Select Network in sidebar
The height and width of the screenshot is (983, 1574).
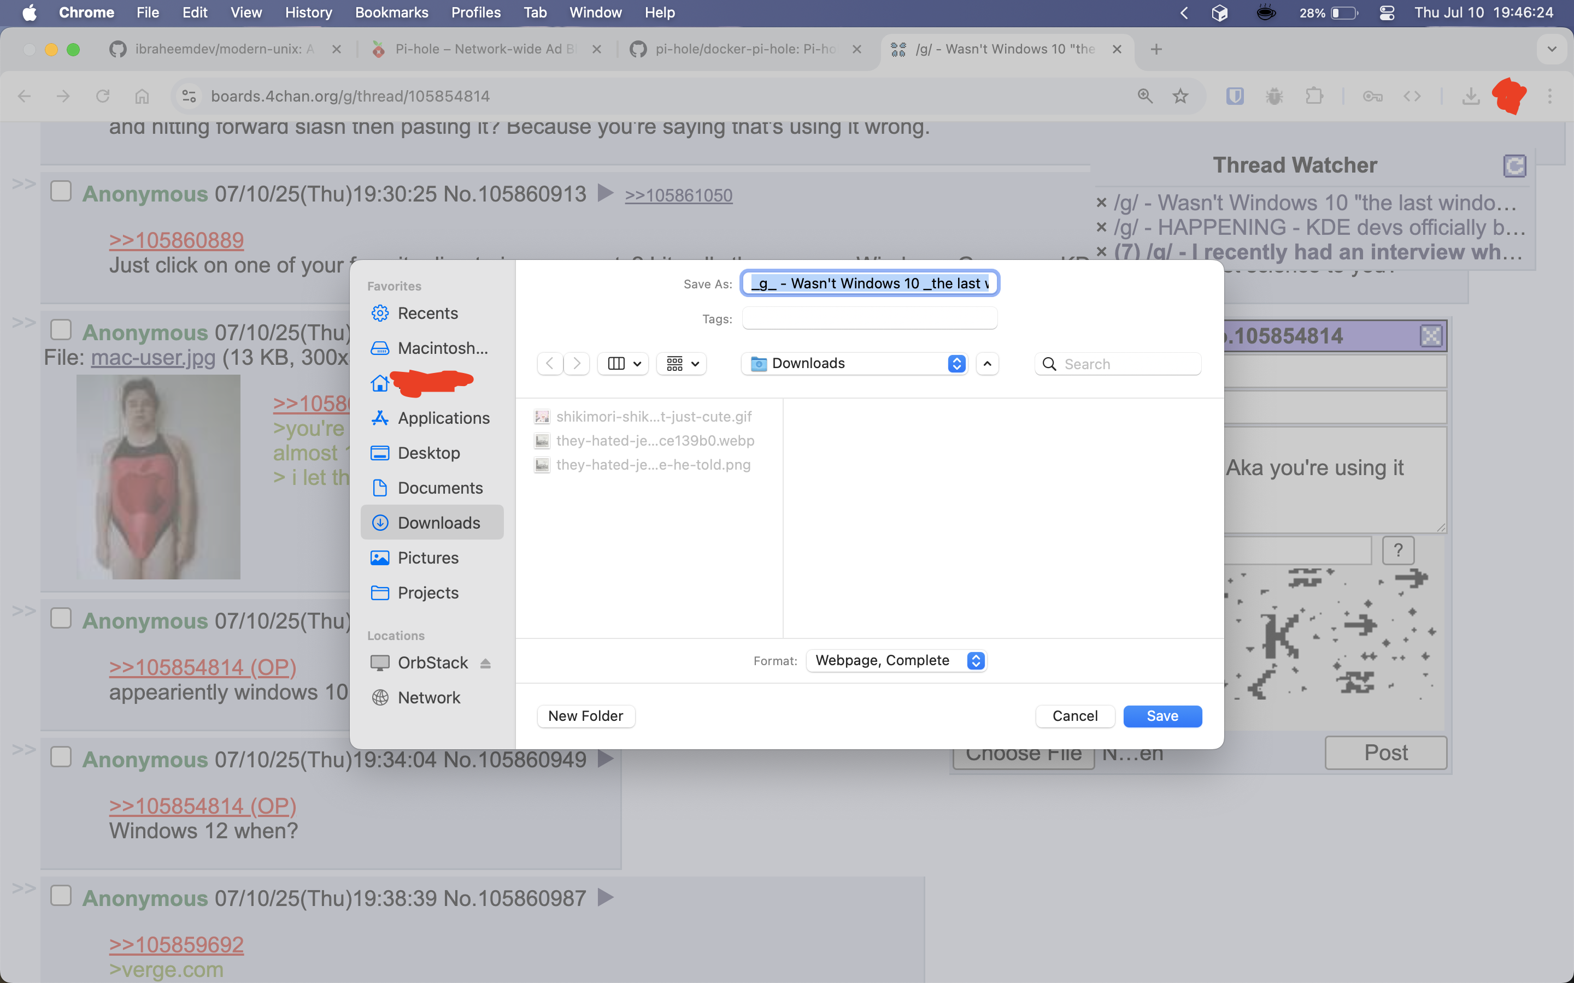(432, 697)
